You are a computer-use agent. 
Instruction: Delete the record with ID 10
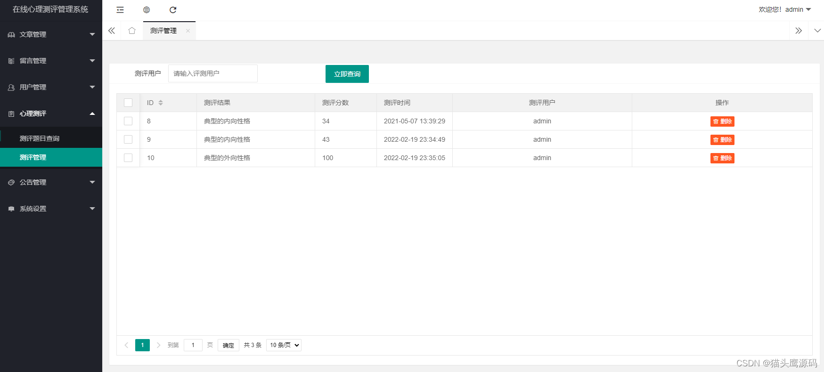(x=722, y=158)
